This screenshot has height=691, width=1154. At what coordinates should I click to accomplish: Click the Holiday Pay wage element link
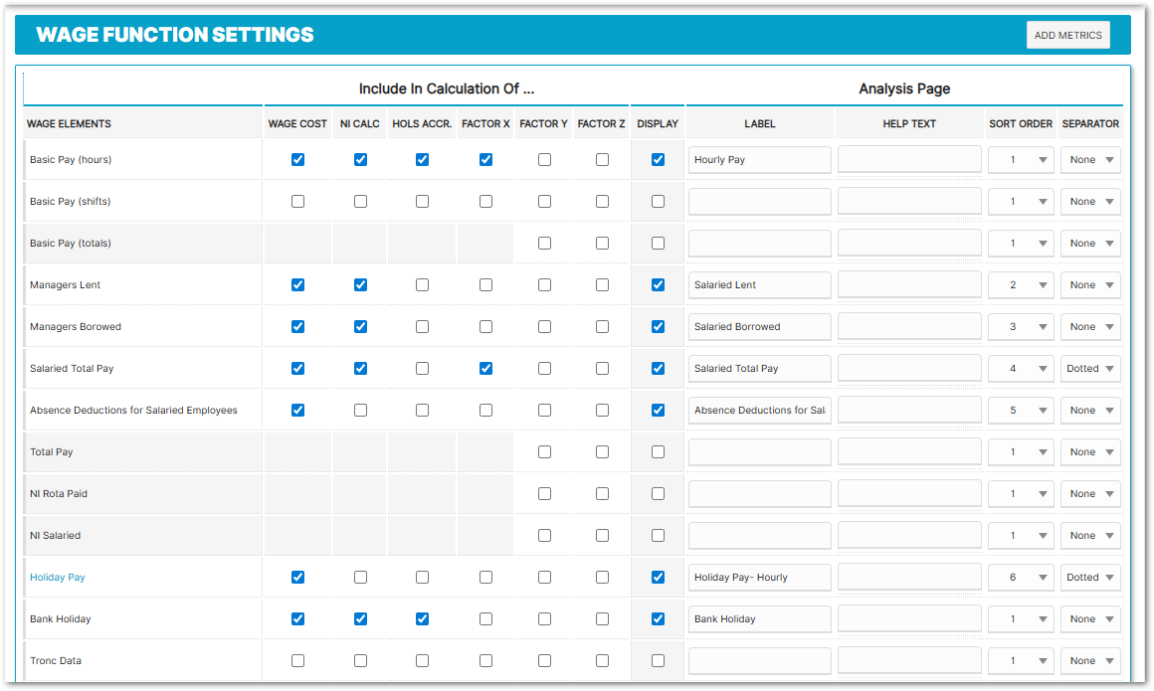pos(58,577)
